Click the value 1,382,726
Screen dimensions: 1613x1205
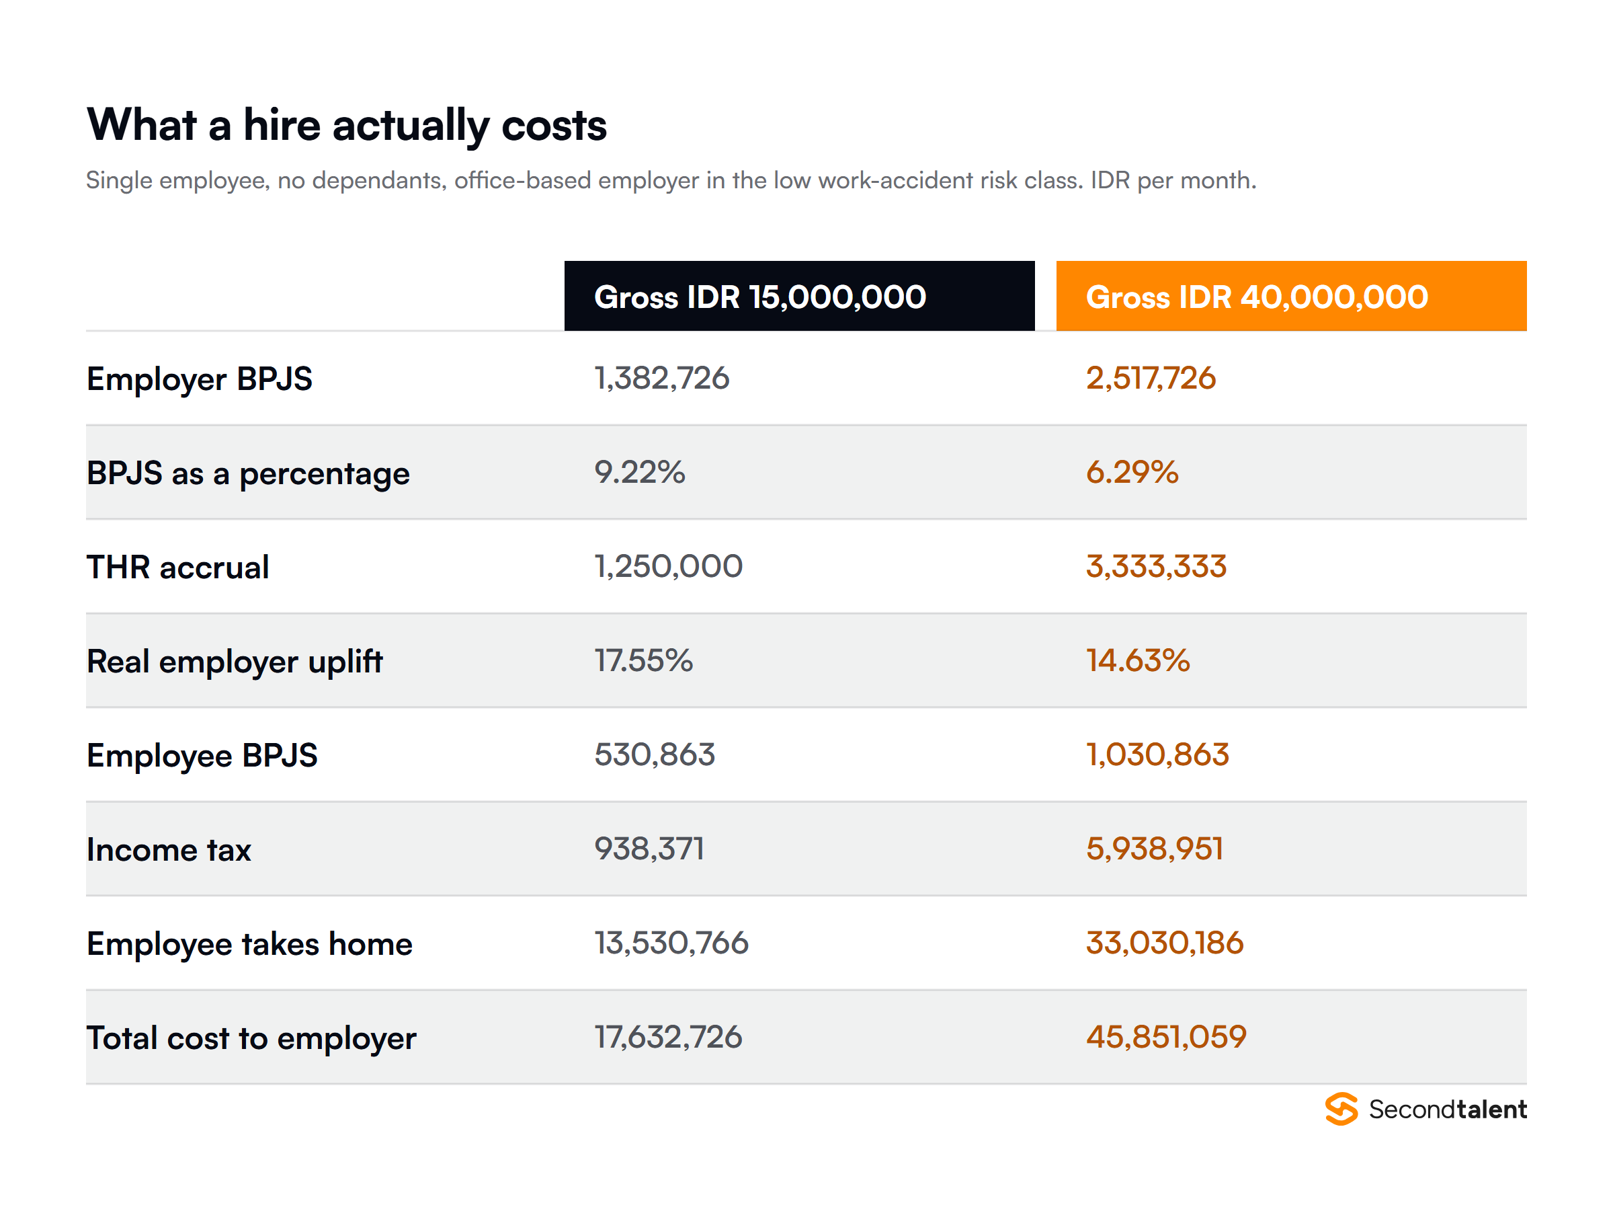pos(661,378)
